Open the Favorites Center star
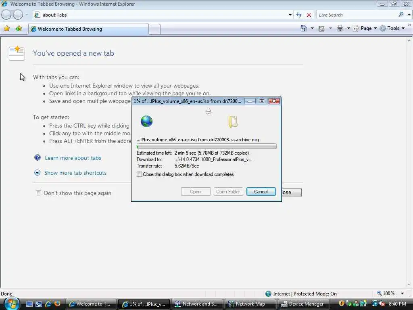This screenshot has width=413, height=310. [6, 29]
